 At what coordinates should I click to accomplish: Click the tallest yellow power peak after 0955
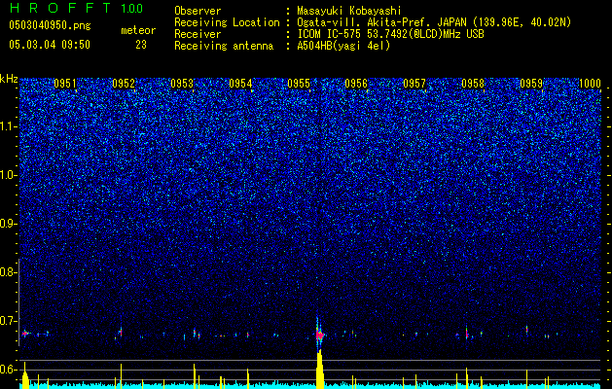320,369
